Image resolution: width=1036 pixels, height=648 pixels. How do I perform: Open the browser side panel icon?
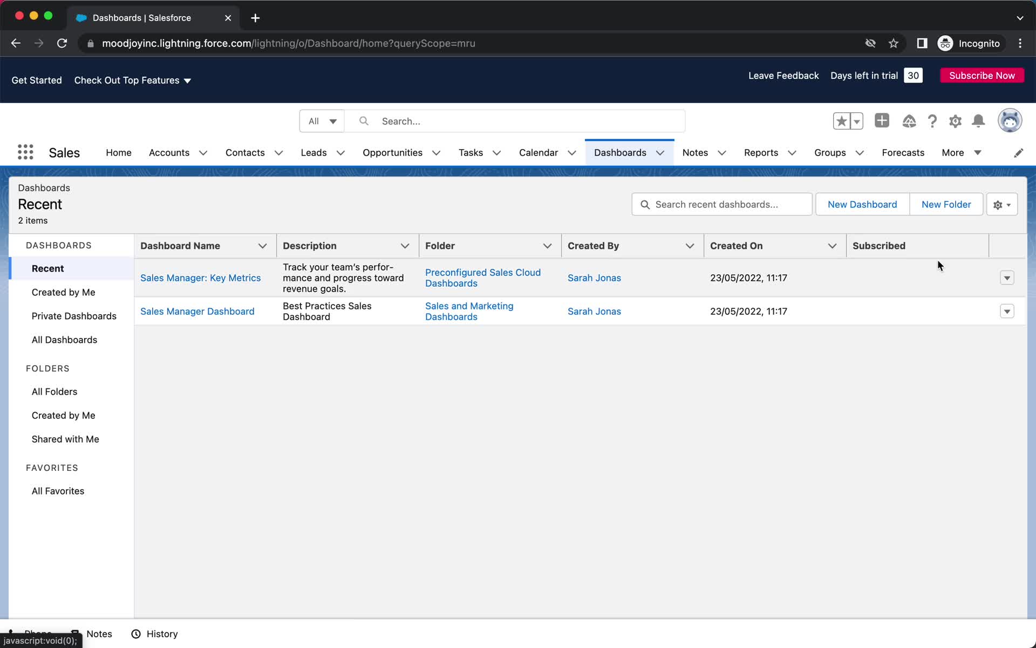(x=922, y=43)
